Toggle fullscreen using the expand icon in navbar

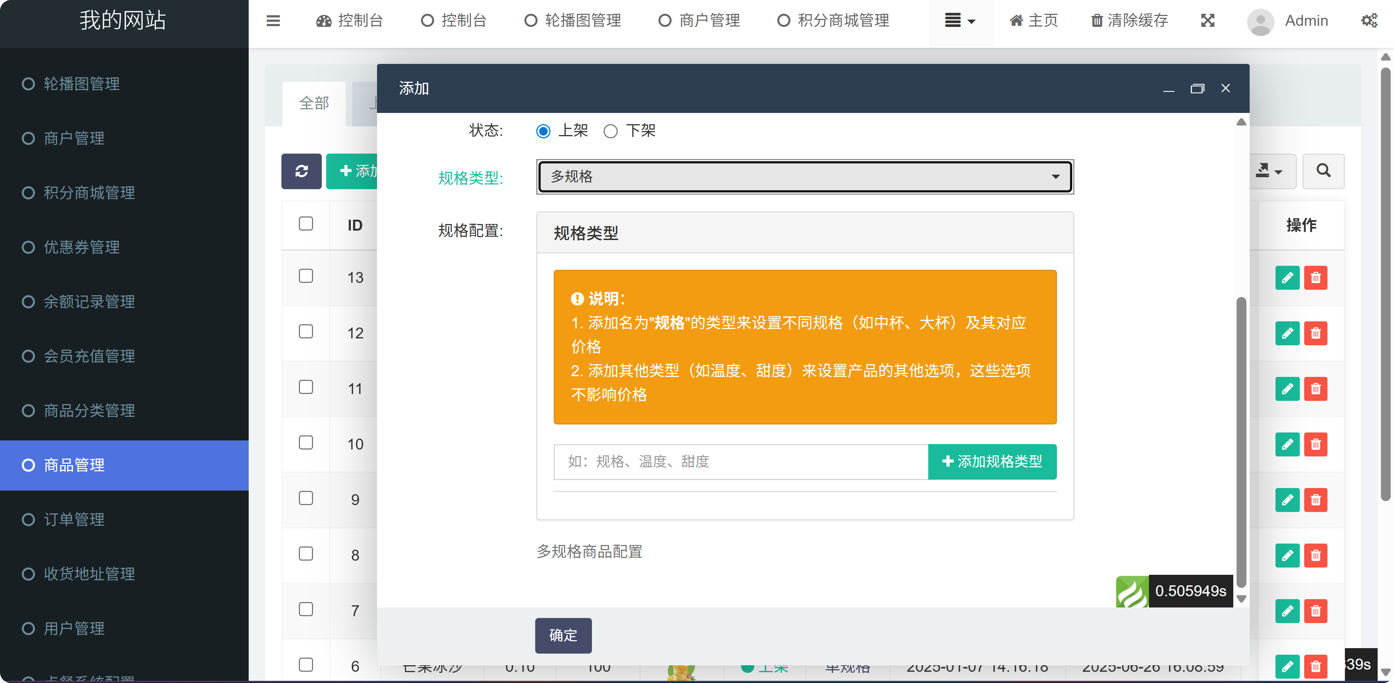click(x=1207, y=21)
